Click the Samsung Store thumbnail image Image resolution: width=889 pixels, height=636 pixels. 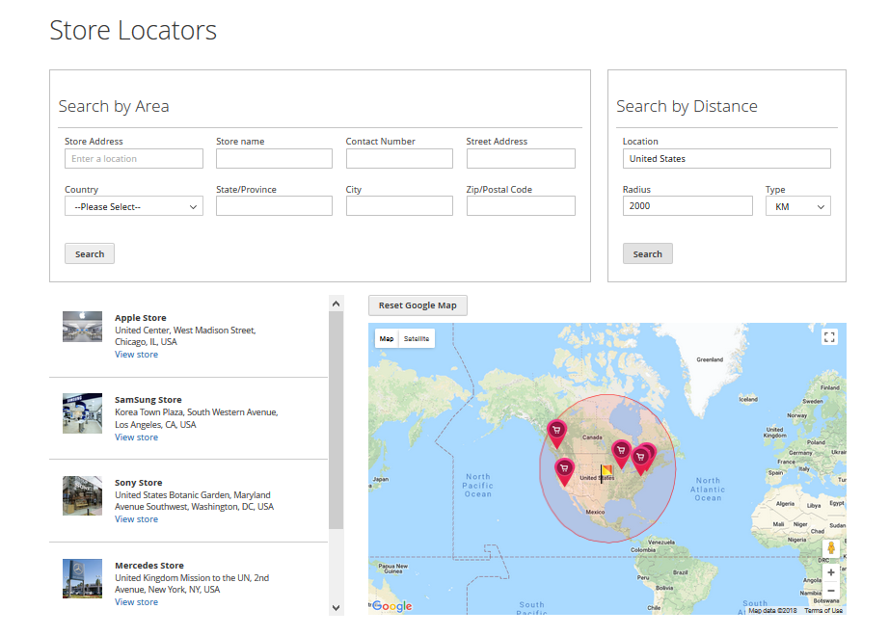pos(82,412)
